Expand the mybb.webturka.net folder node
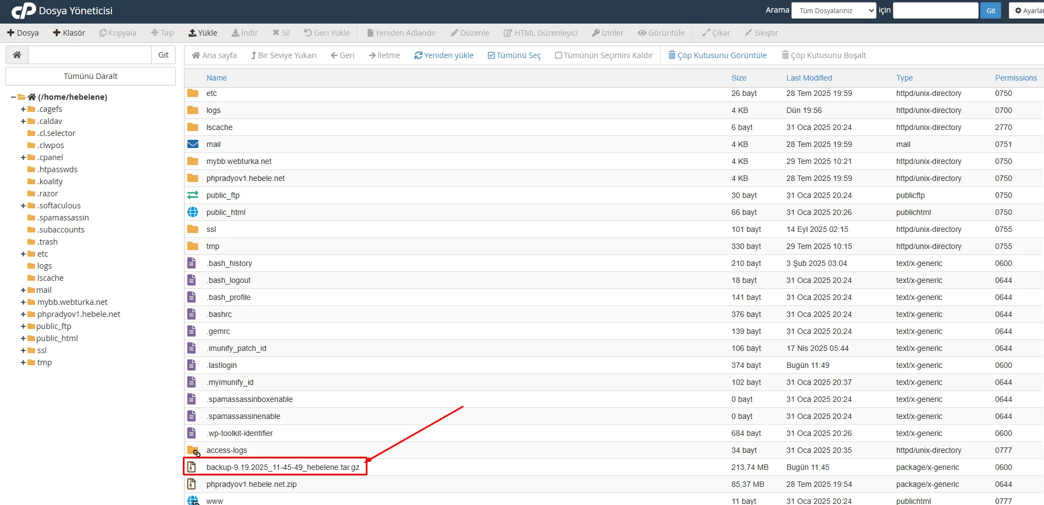The image size is (1044, 505). pyautogui.click(x=23, y=302)
